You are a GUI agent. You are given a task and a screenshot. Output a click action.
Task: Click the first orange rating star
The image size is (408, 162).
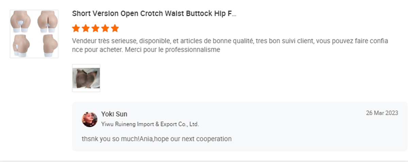click(x=76, y=28)
